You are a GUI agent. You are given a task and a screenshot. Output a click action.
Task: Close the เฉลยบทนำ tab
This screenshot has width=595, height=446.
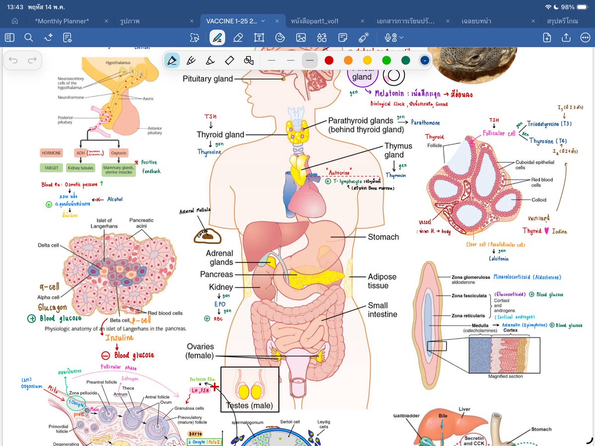pyautogui.click(x=533, y=21)
